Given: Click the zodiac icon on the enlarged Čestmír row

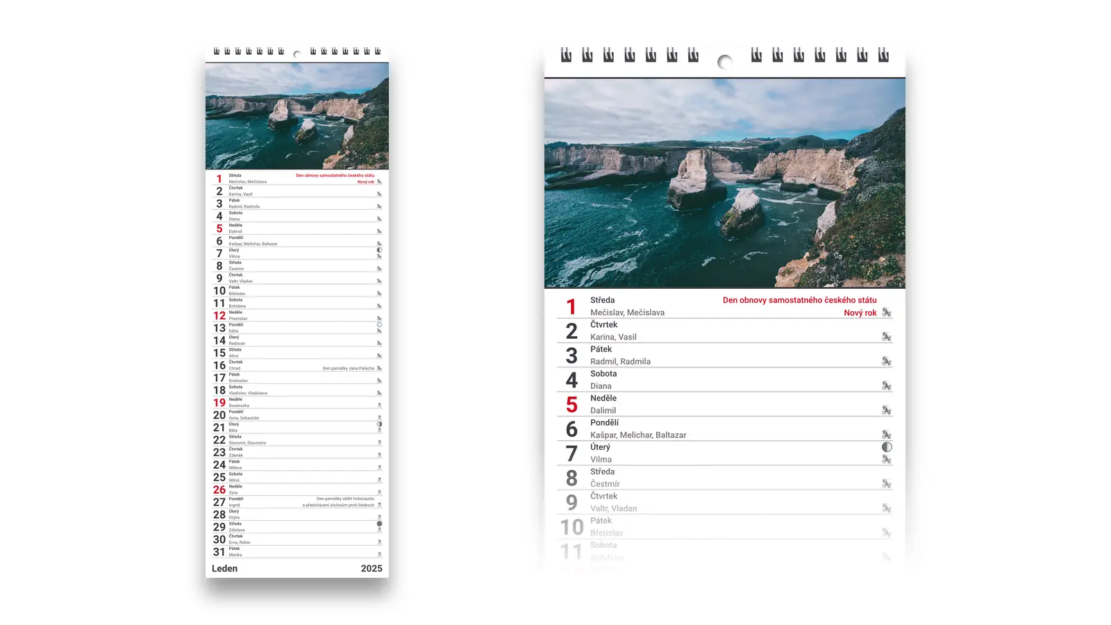Looking at the screenshot, I should tap(887, 484).
